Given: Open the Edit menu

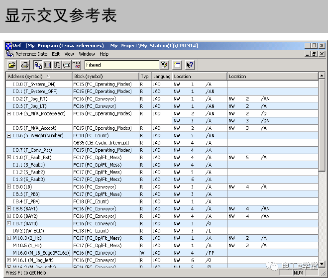Looking at the screenshot, I should click(56, 54).
